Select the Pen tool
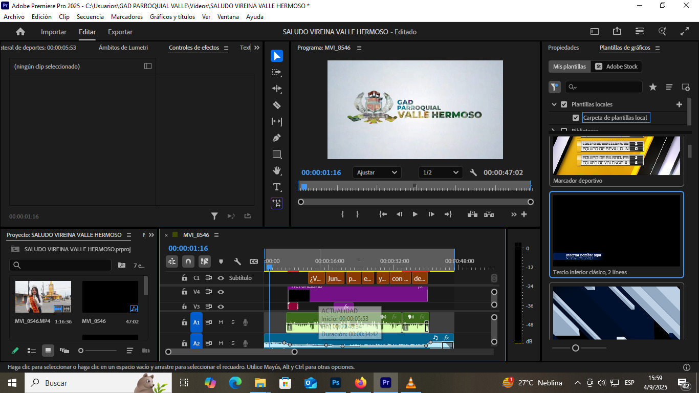 pyautogui.click(x=277, y=138)
